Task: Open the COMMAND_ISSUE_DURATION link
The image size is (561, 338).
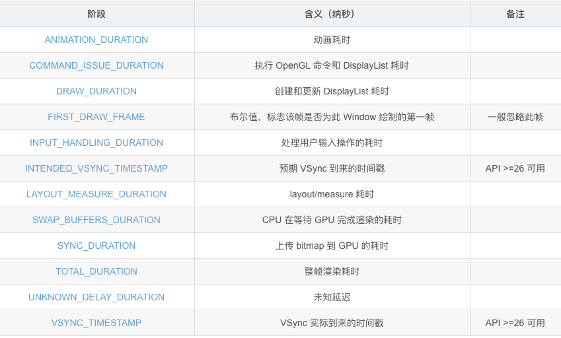Action: coord(96,65)
